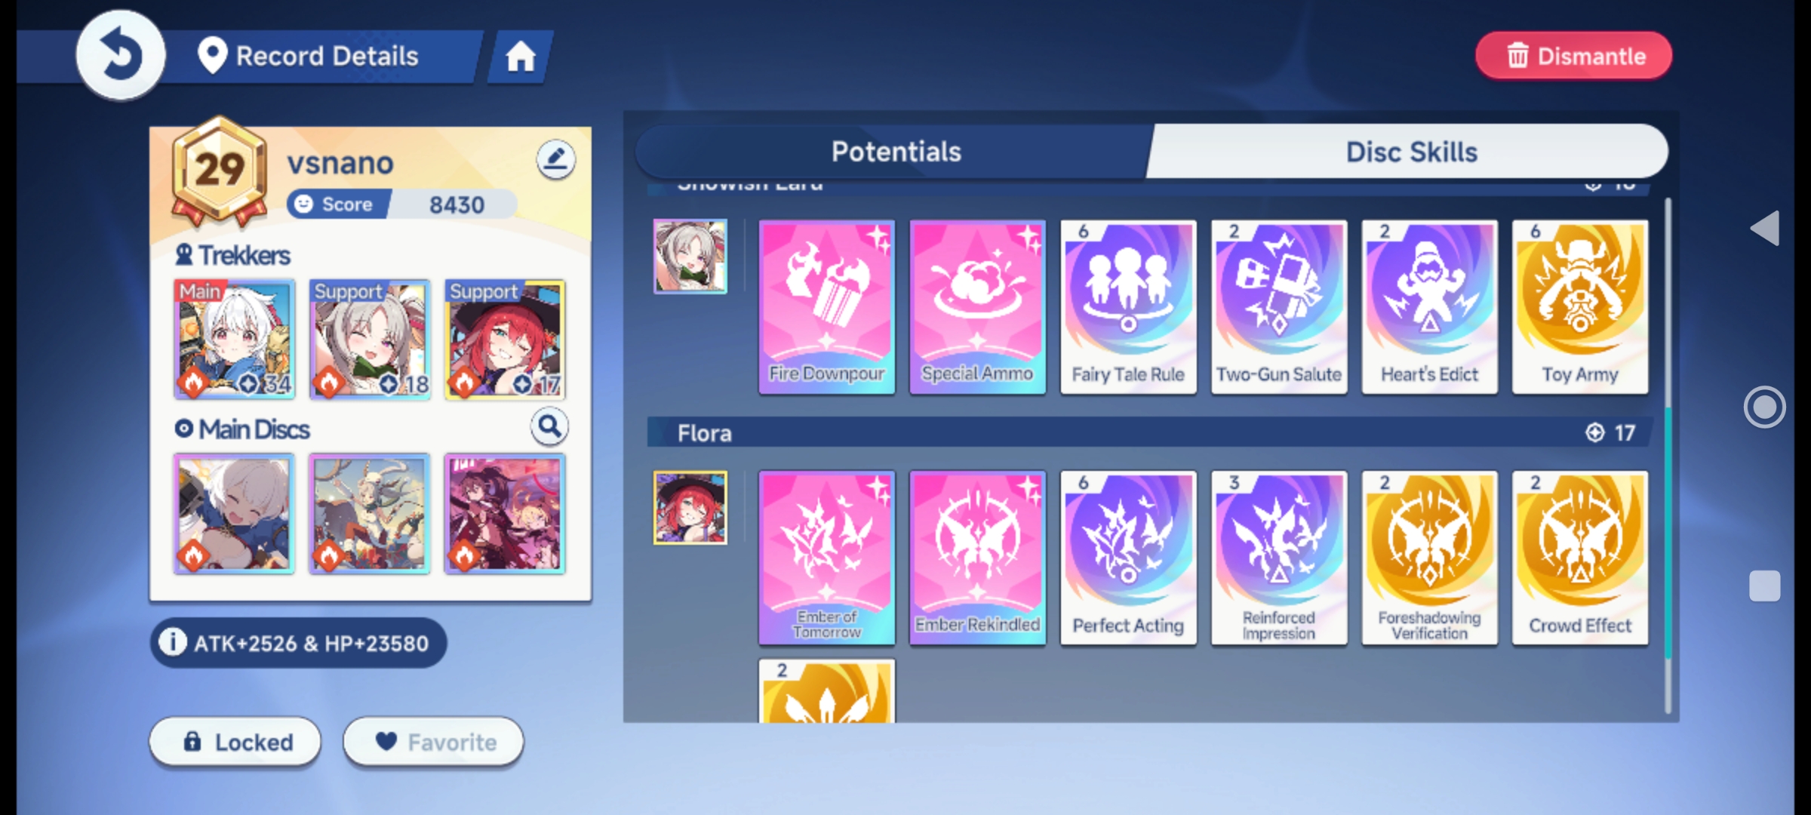Open Main Discs magnifier search icon
The height and width of the screenshot is (815, 1811).
click(x=549, y=428)
